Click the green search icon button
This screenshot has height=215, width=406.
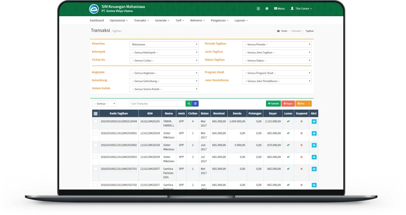[189, 103]
